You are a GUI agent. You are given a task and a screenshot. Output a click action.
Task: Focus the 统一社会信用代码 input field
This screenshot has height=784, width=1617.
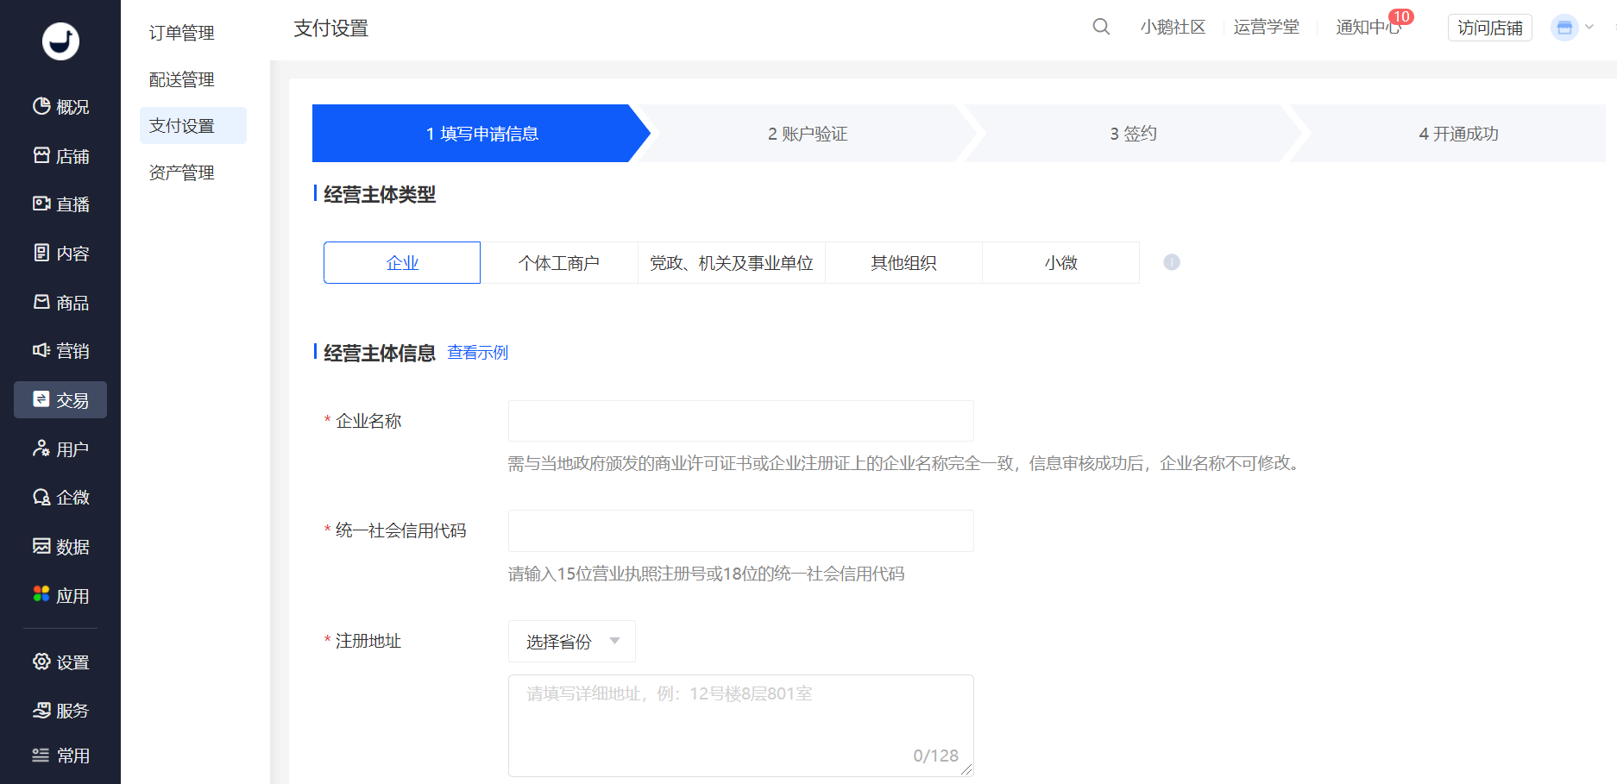coord(741,530)
